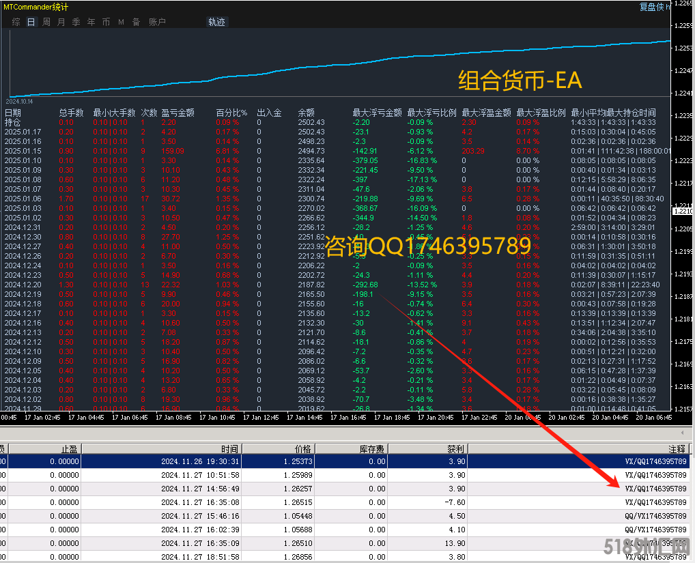Click the 持仓 row label

[13, 122]
